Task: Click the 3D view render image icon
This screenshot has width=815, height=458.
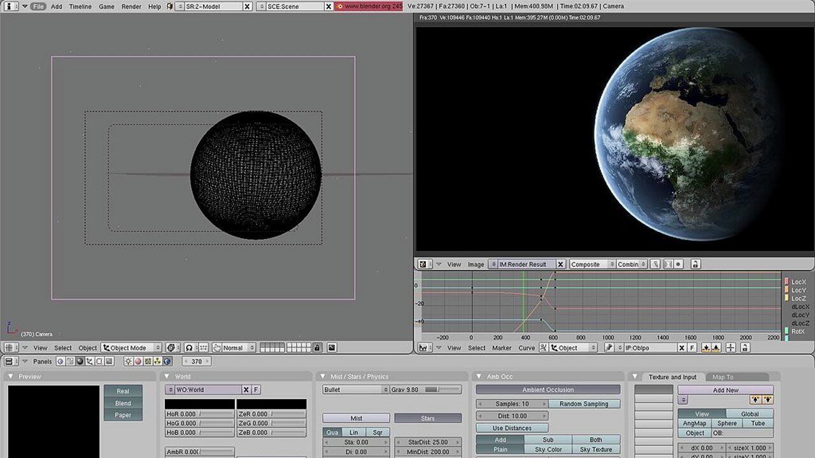Action: [332, 348]
